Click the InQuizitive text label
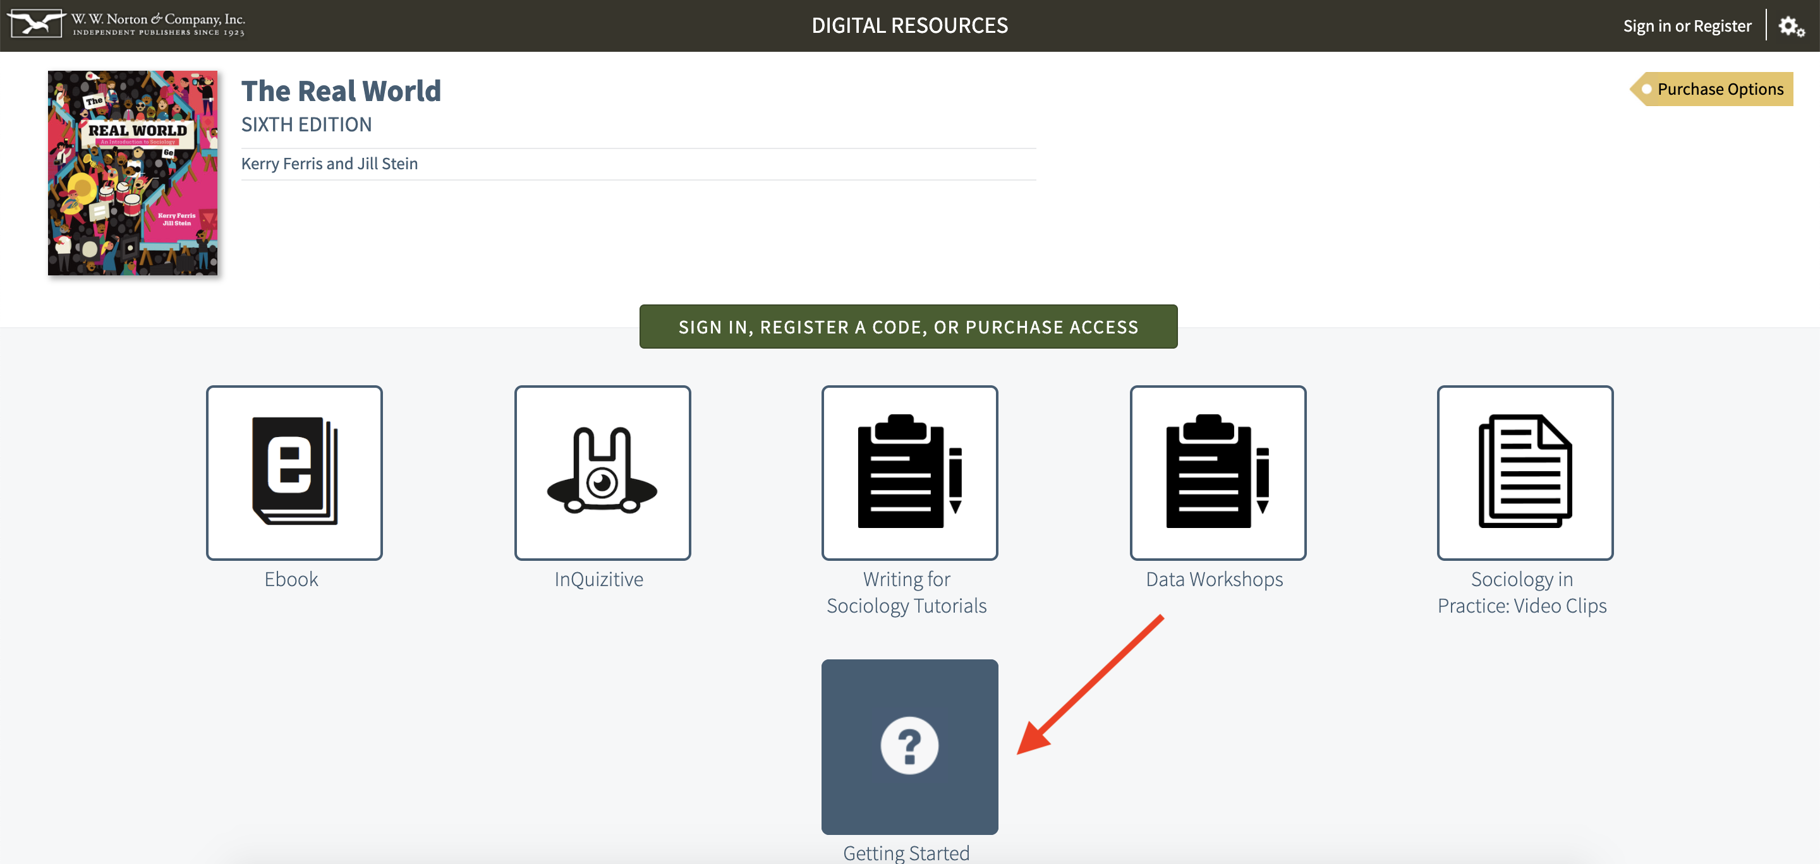This screenshot has width=1820, height=864. pos(598,580)
